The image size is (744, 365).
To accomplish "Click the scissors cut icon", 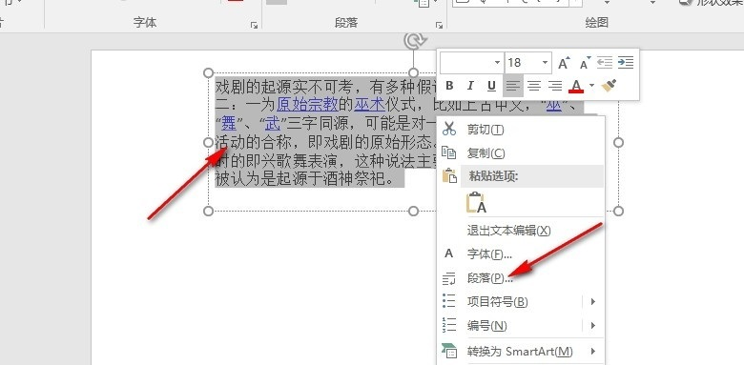I will pyautogui.click(x=449, y=129).
